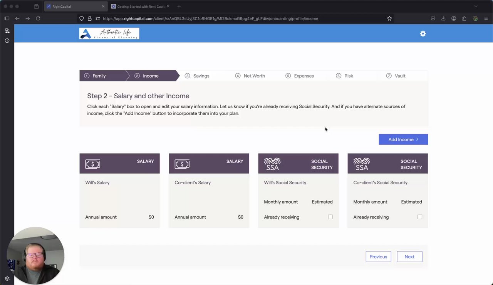
Task: Reload the page using the refresh icon
Action: pos(38,18)
